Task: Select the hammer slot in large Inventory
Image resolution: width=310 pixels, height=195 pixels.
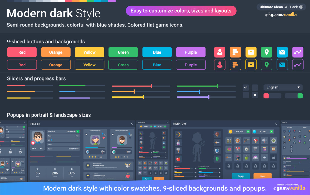Action: (x=178, y=150)
